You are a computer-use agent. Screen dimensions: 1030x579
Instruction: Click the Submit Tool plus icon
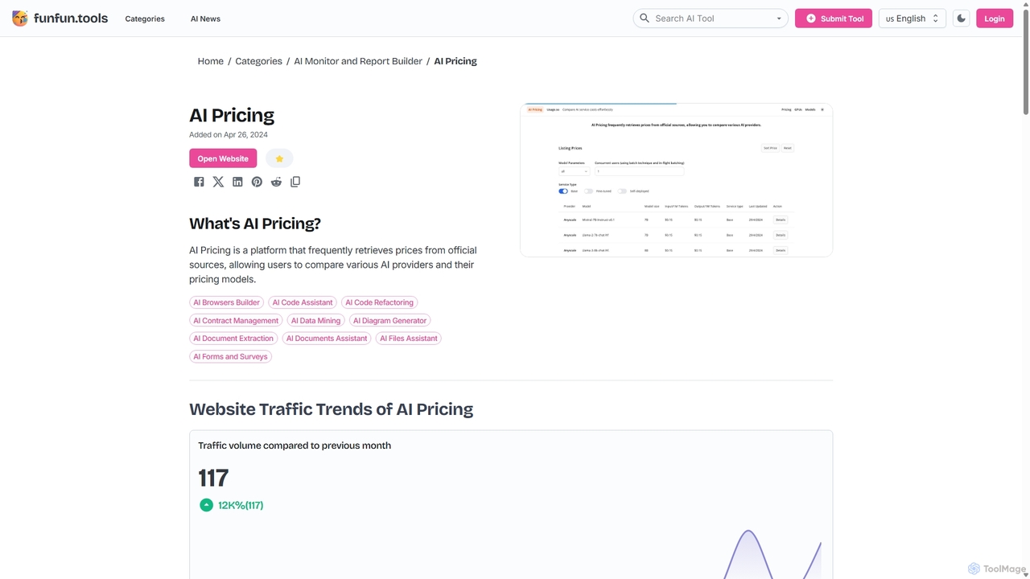[x=810, y=18]
